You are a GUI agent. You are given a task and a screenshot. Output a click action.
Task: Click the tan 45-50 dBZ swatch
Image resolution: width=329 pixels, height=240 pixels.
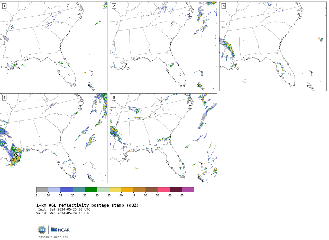(139, 190)
